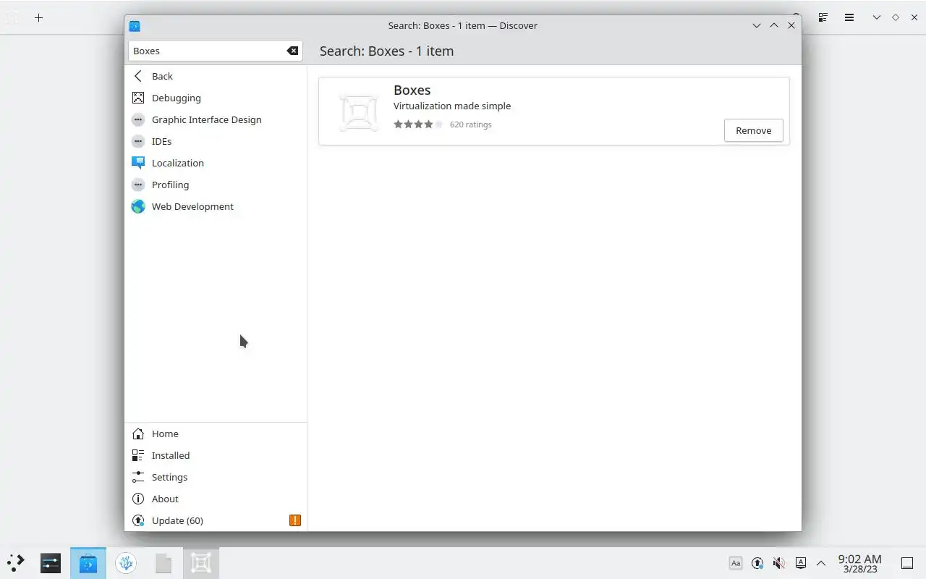Click the show desktop button
926x579 pixels.
pyautogui.click(x=907, y=563)
